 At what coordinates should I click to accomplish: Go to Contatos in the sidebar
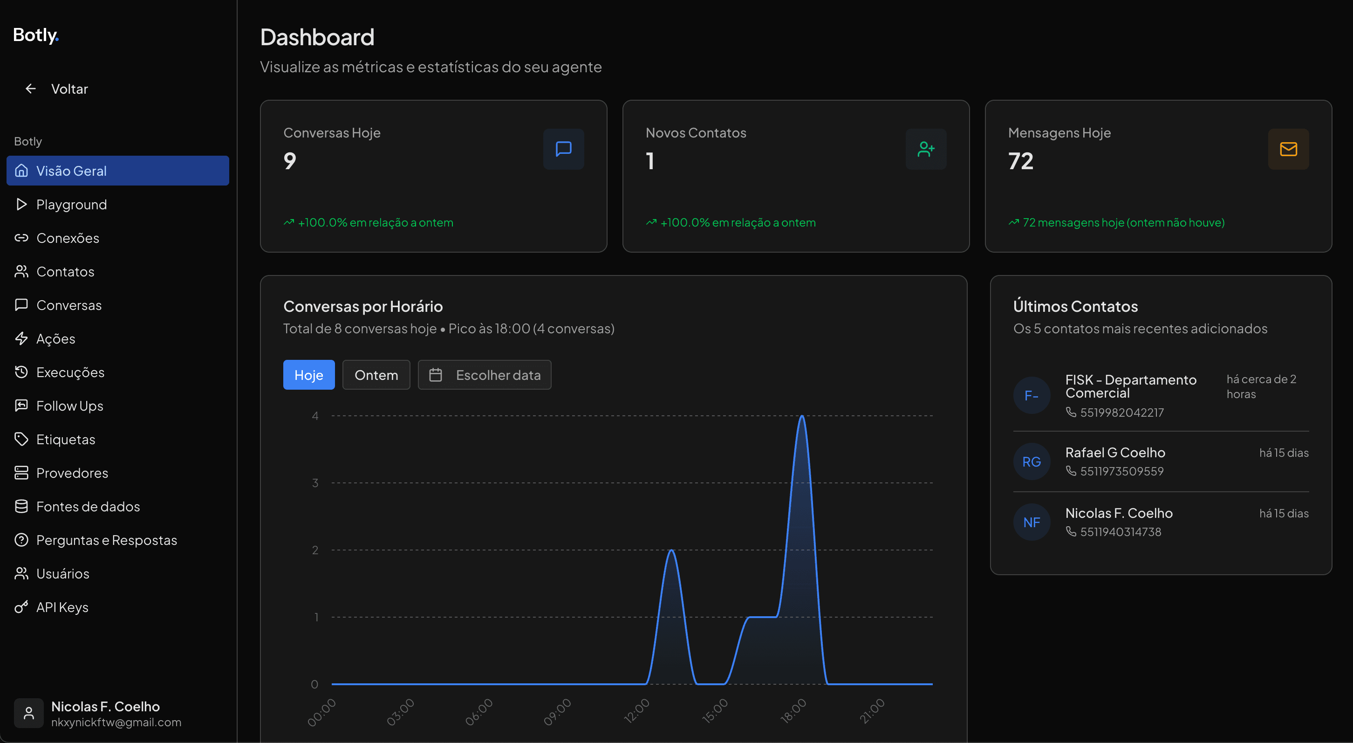(65, 272)
